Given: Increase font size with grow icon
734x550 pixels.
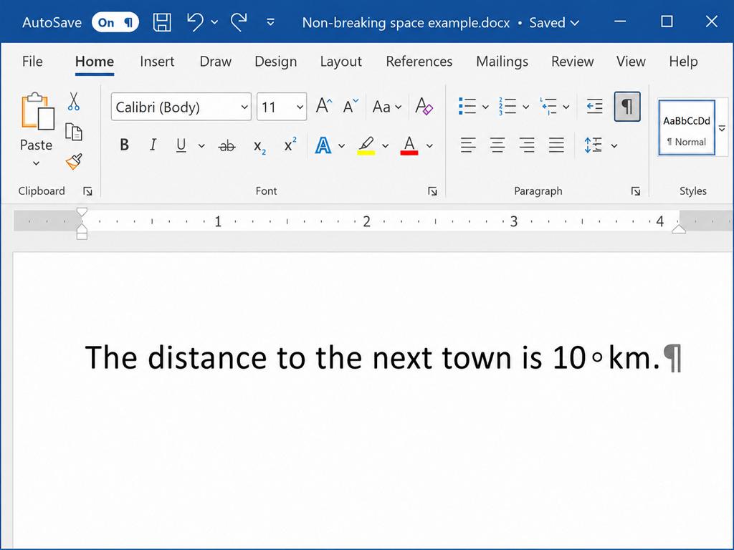Looking at the screenshot, I should point(324,106).
